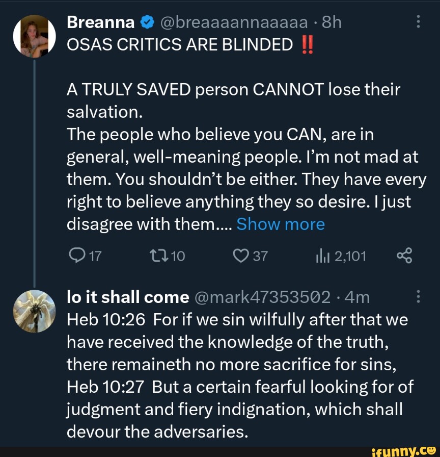Click the iFunny.co watermark logo
This screenshot has height=457, width=440.
(x=404, y=450)
